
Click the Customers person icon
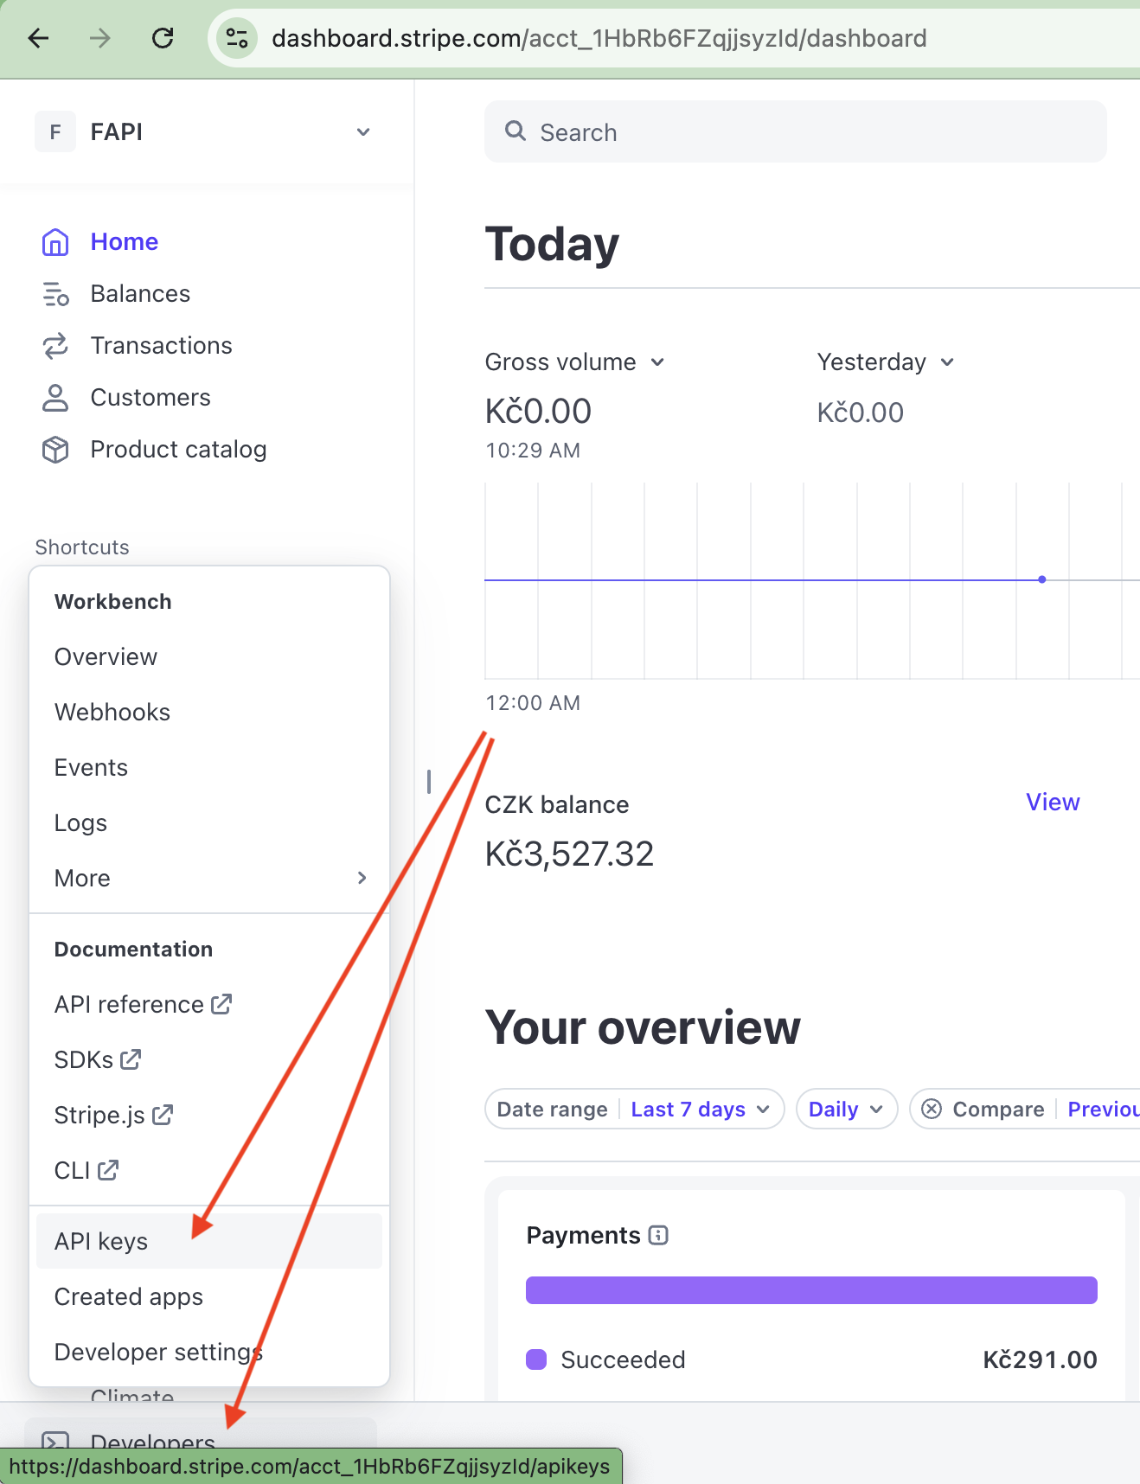click(55, 398)
